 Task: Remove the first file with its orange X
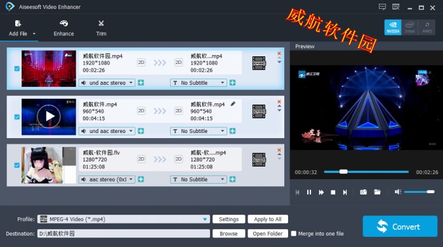point(279,53)
